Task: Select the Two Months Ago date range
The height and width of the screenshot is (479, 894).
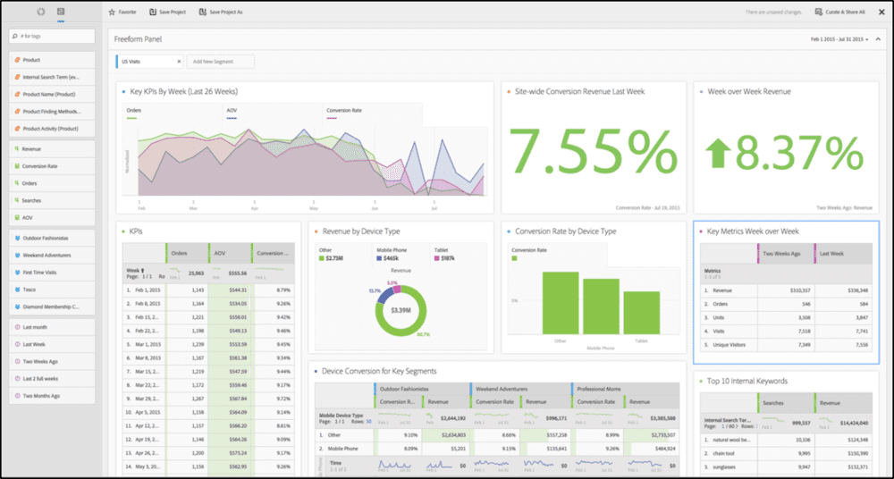Action: (x=52, y=396)
